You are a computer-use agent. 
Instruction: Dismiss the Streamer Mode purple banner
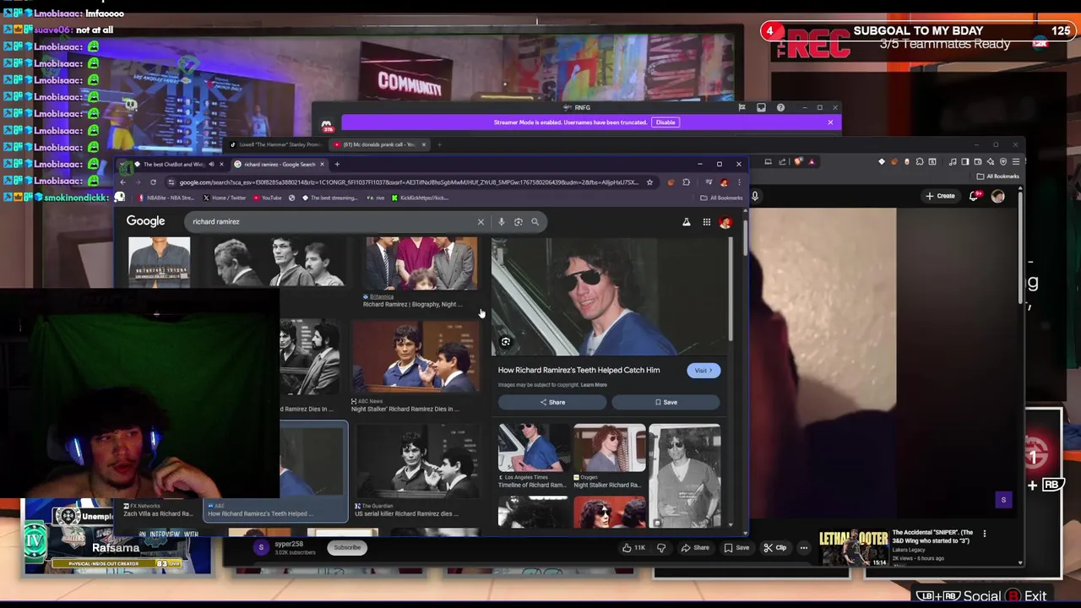pos(830,122)
